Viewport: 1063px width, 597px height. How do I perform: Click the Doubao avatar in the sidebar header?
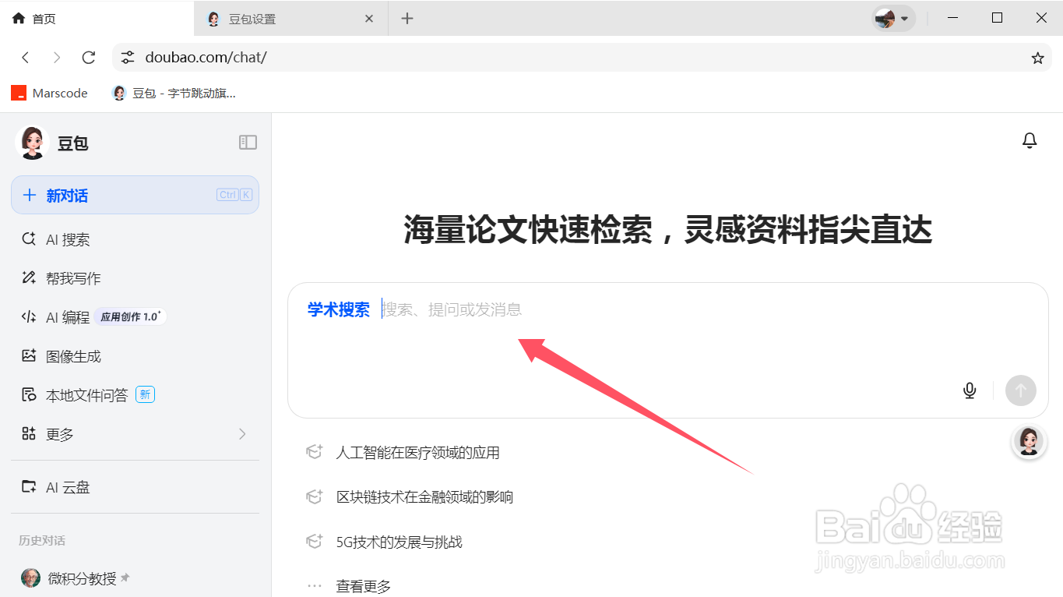(x=32, y=143)
